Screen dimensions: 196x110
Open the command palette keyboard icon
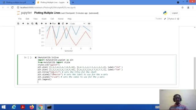click(x=89, y=24)
